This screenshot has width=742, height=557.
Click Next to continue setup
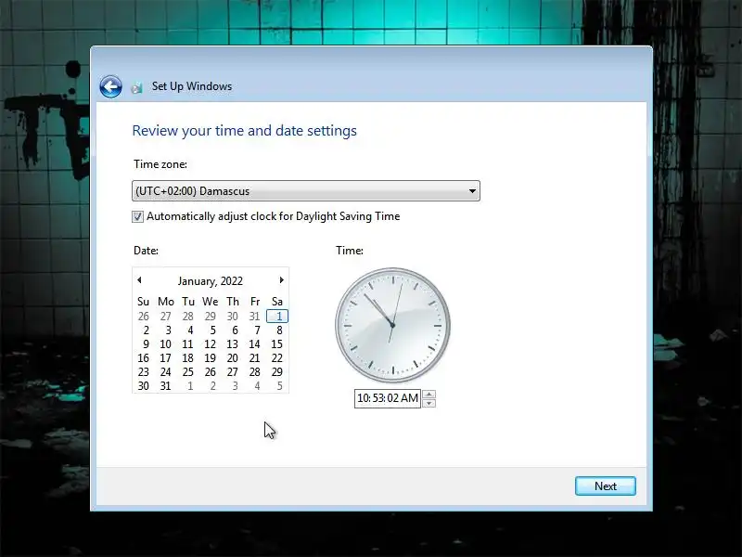click(x=606, y=486)
